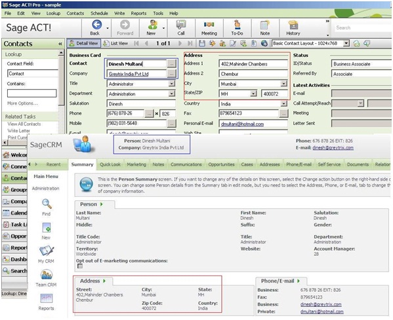Open Opportunities in ACT! navigation bar

[15, 236]
